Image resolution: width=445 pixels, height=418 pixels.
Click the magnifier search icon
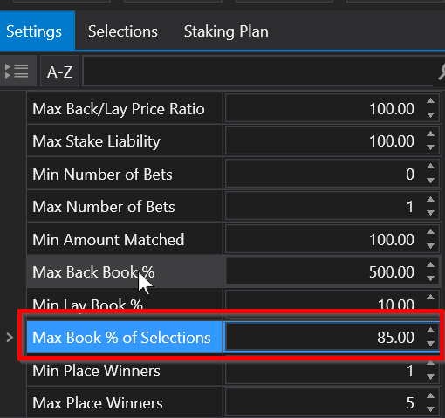(442, 72)
